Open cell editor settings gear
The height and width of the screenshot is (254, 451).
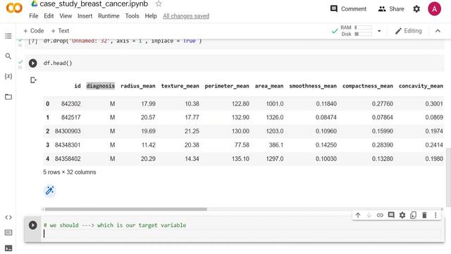(402, 215)
